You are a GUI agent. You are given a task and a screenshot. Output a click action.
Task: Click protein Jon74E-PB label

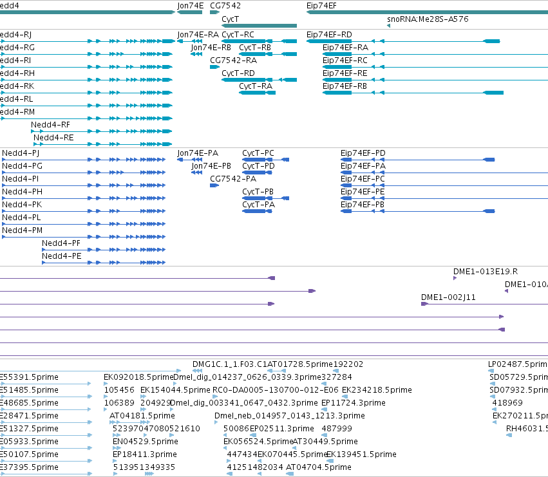(x=211, y=166)
